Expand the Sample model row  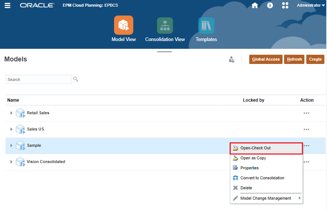11,145
